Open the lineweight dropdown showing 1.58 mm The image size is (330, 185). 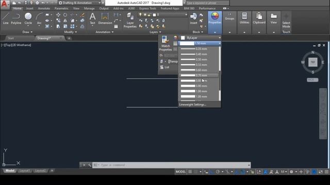(x=200, y=43)
